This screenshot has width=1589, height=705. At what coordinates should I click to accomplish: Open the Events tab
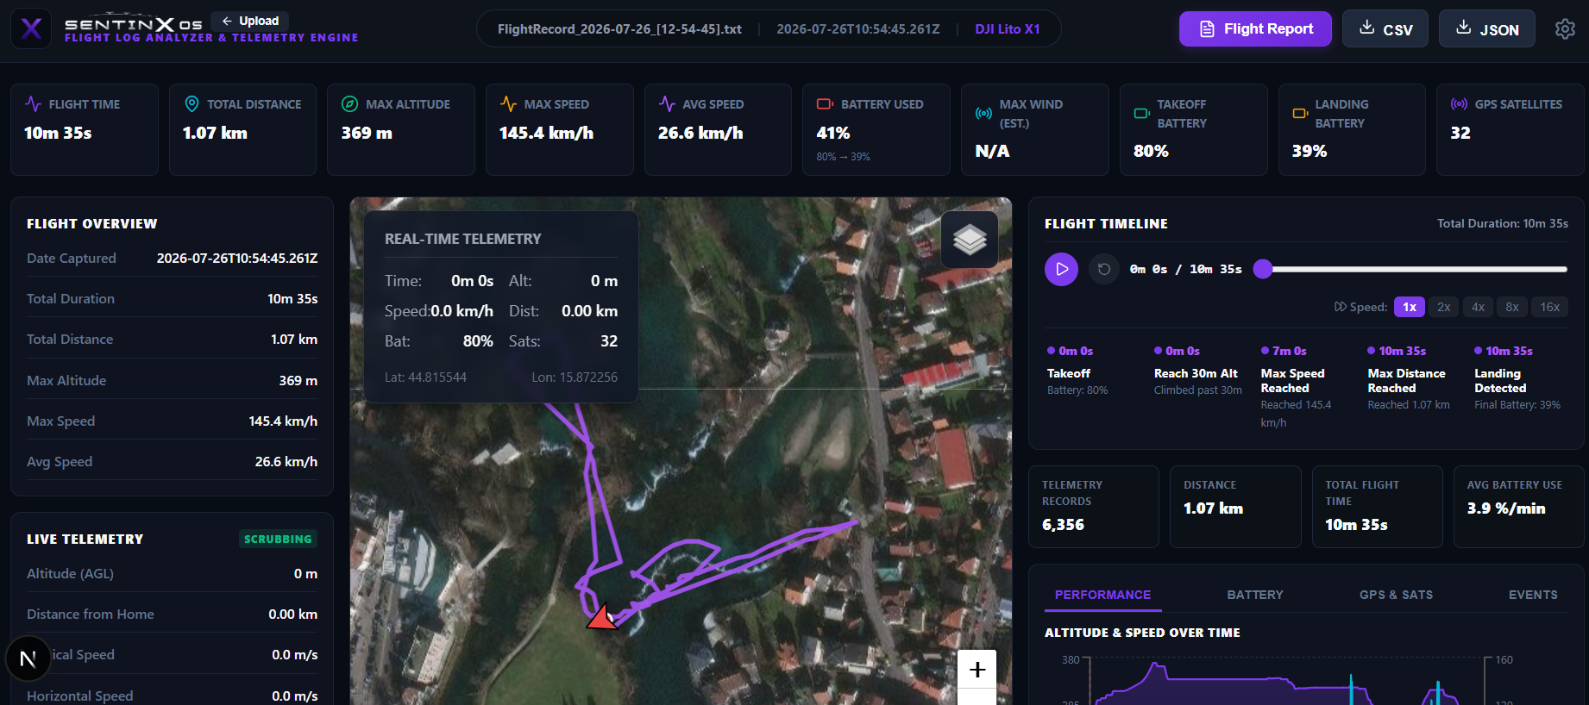point(1533,595)
